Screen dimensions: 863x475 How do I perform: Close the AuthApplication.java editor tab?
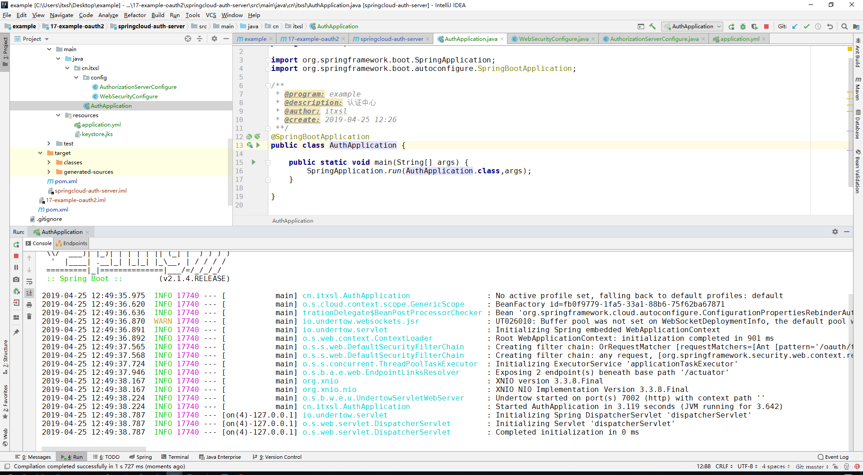[502, 39]
